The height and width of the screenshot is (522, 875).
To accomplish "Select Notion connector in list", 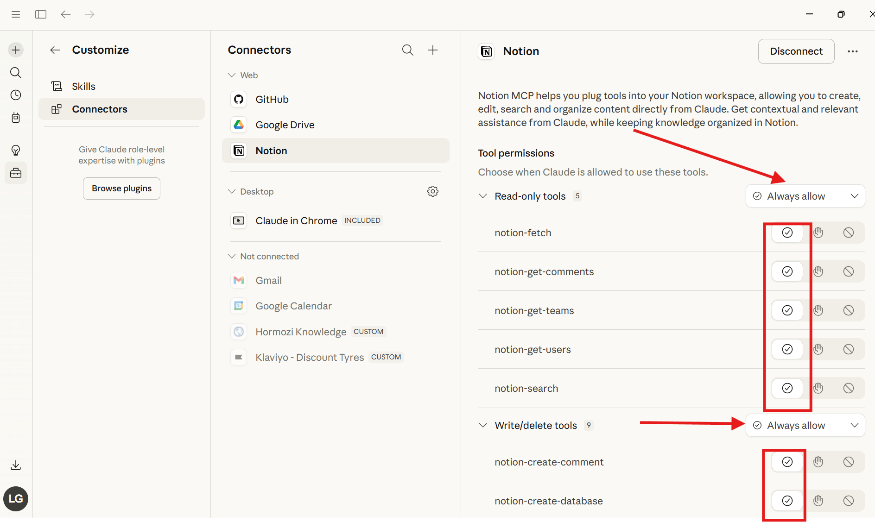I will click(x=336, y=151).
